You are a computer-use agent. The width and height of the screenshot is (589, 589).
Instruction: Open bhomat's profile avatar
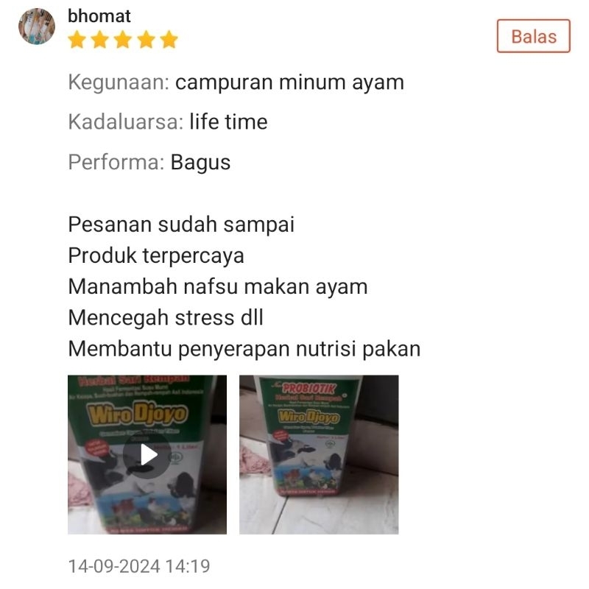click(37, 27)
